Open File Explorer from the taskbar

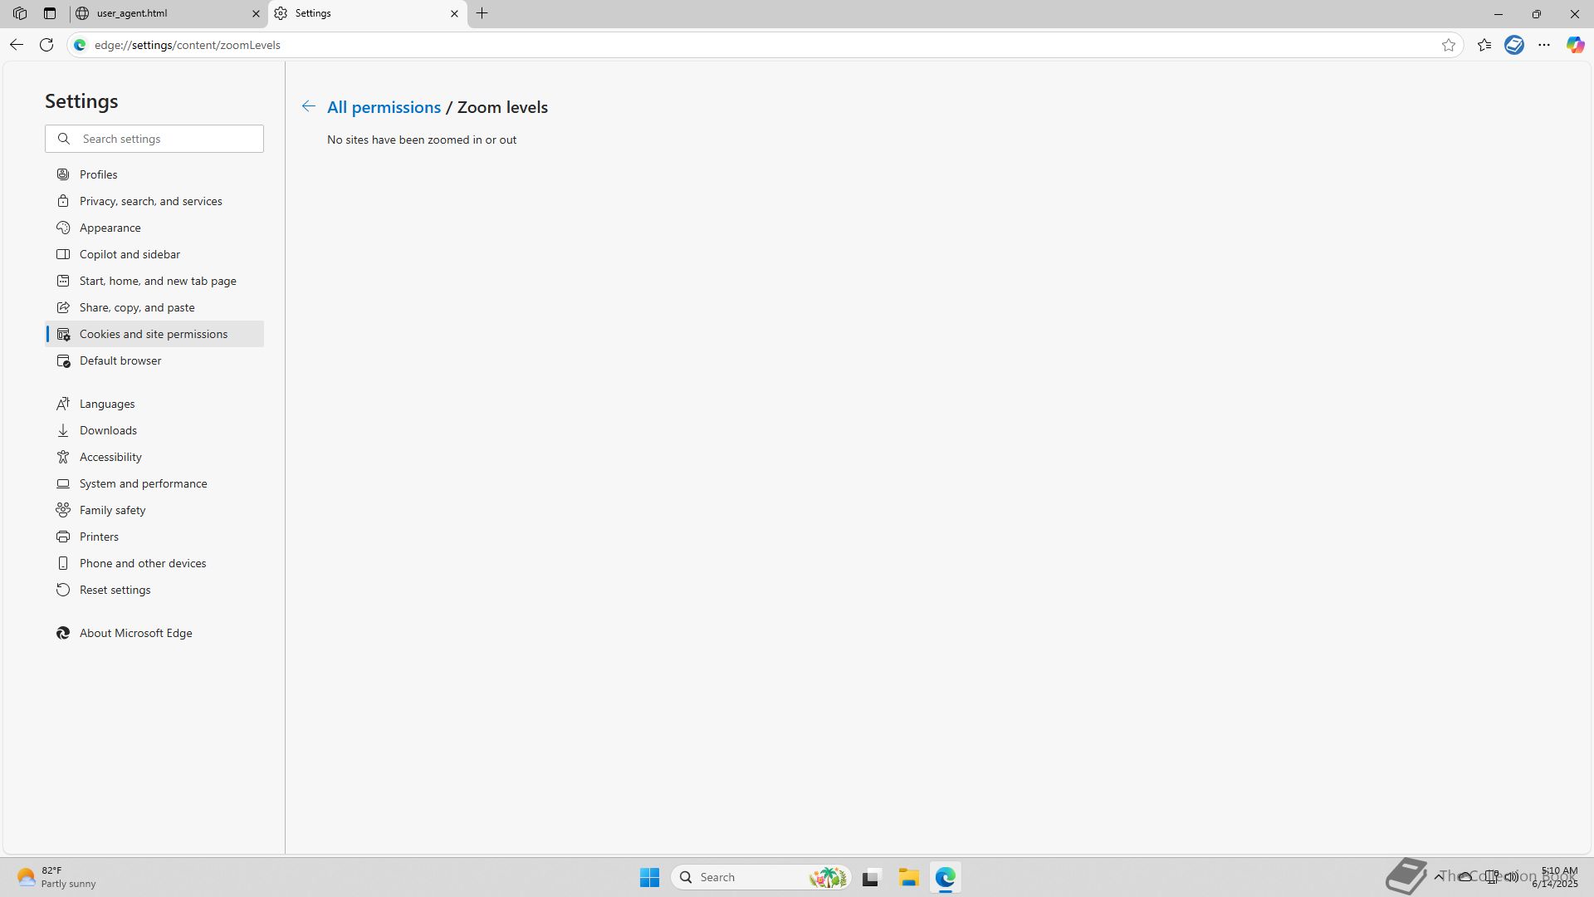tap(908, 877)
